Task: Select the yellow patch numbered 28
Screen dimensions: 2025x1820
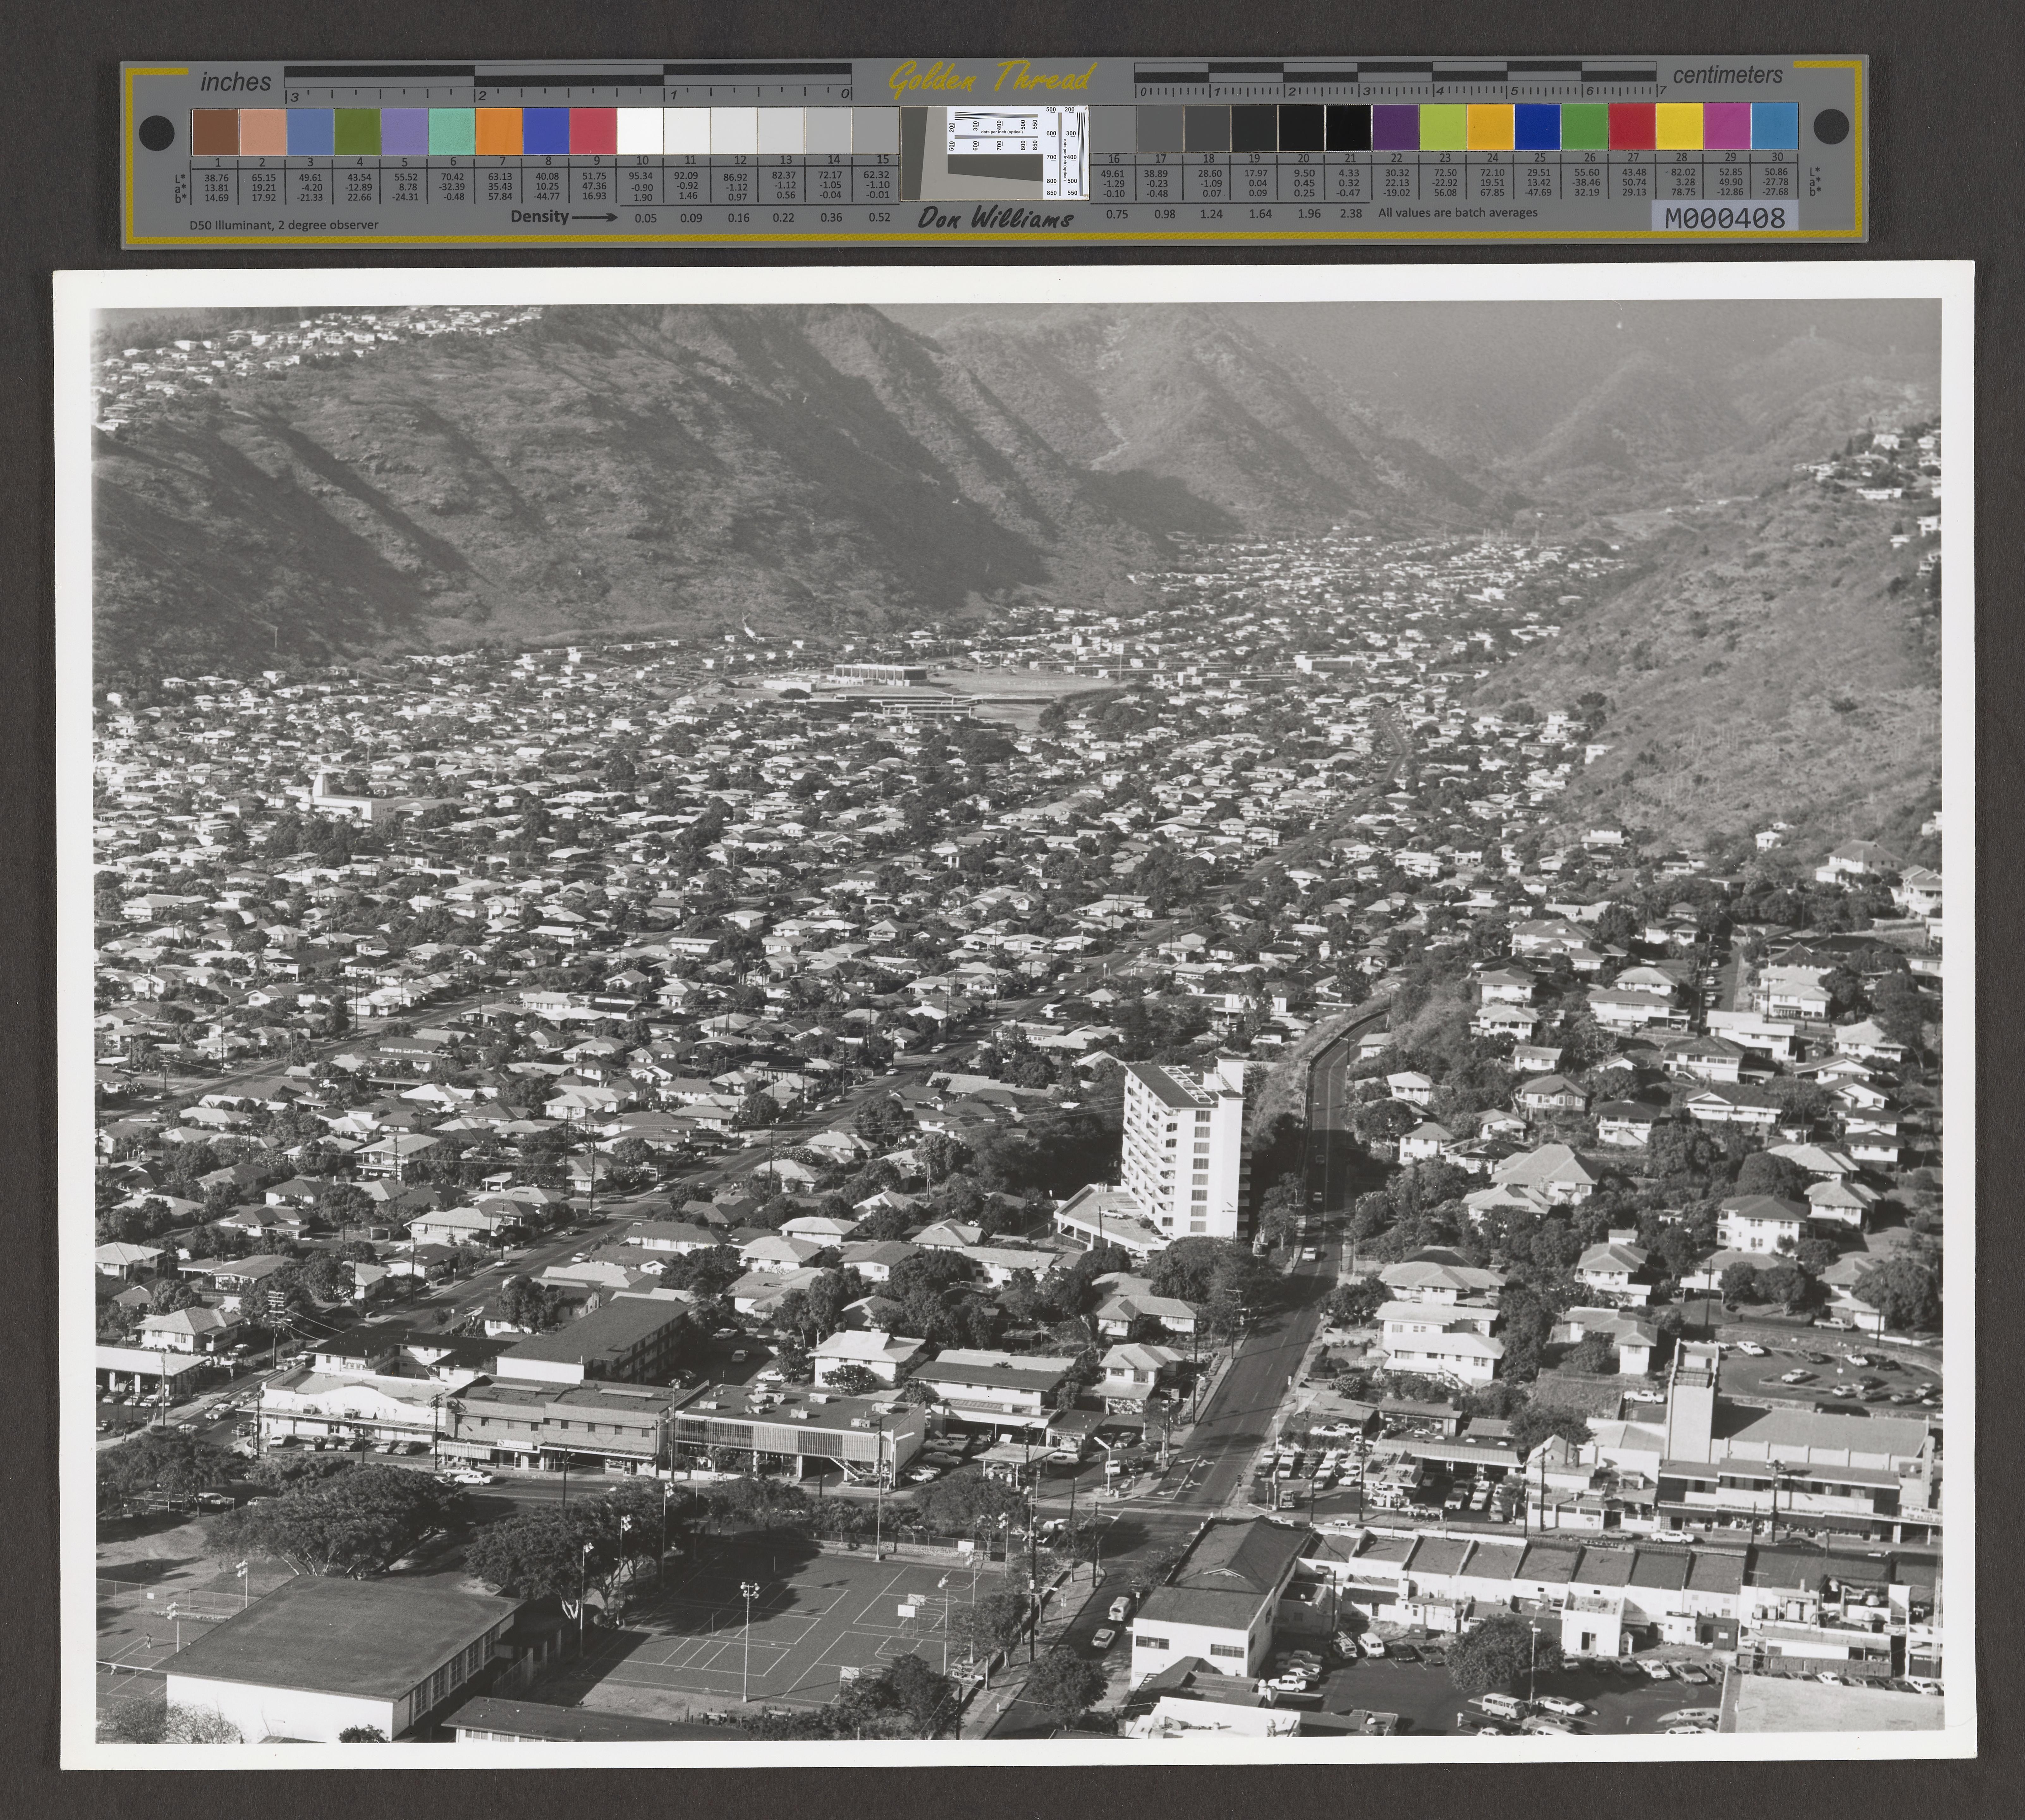Action: coord(1680,128)
